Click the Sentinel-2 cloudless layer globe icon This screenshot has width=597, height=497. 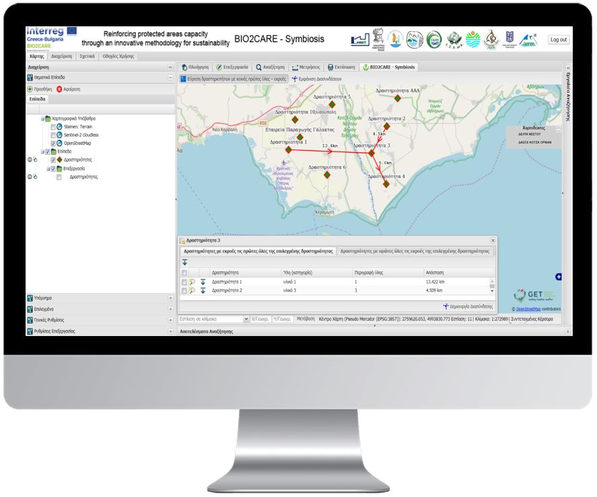pyautogui.click(x=59, y=135)
